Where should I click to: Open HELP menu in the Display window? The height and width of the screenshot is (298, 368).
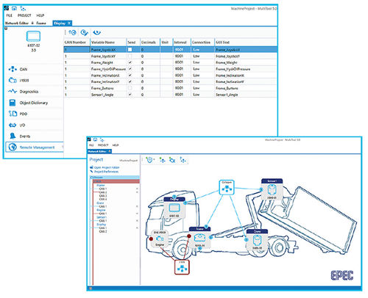(40, 15)
